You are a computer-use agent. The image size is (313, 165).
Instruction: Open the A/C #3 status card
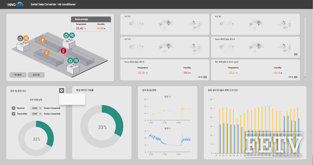coord(165,47)
